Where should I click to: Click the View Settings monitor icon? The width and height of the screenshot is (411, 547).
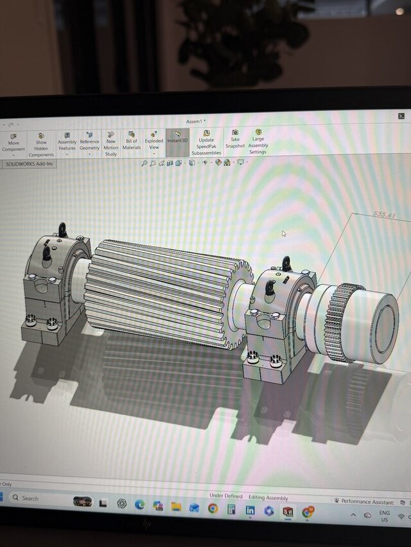[x=240, y=162]
